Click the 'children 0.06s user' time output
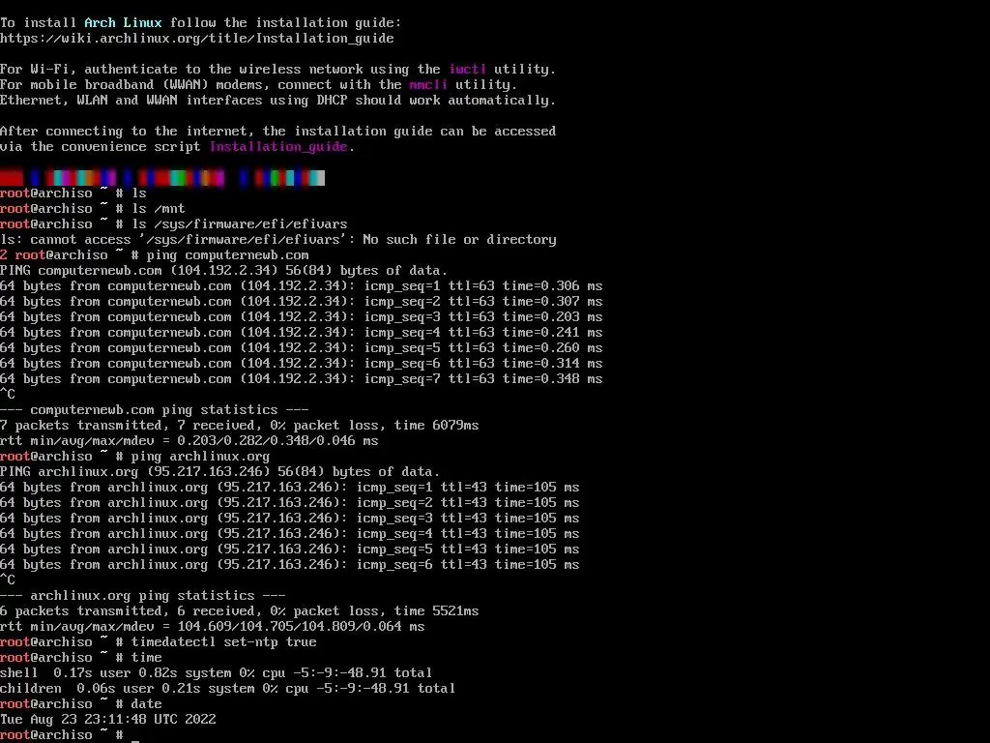 (x=227, y=689)
